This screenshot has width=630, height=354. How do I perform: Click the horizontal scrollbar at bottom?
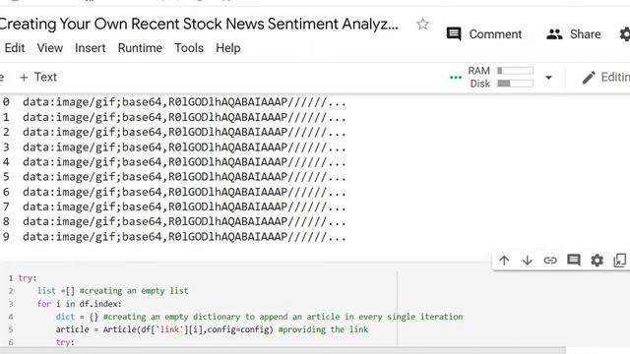(282, 351)
